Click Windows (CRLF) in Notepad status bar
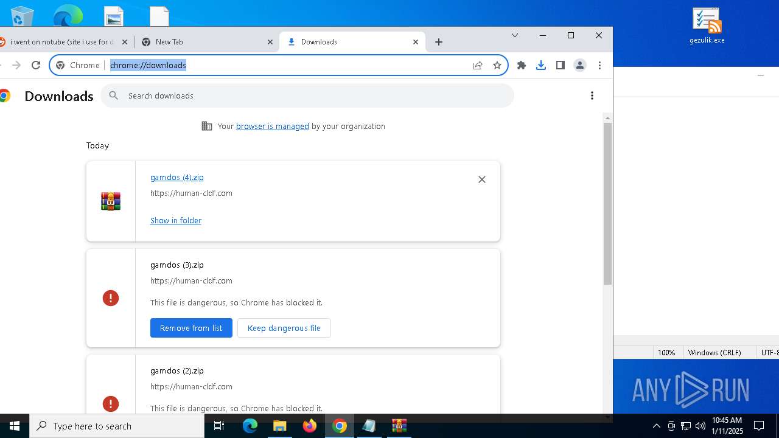 click(714, 353)
